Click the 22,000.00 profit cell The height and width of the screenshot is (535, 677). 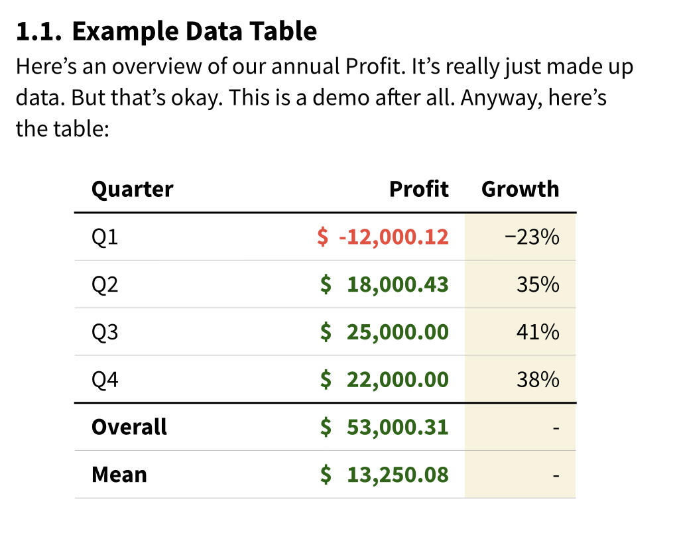397,379
